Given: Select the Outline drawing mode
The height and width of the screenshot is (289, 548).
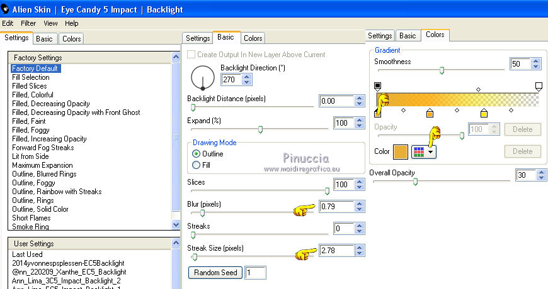Looking at the screenshot, I should click(x=196, y=154).
